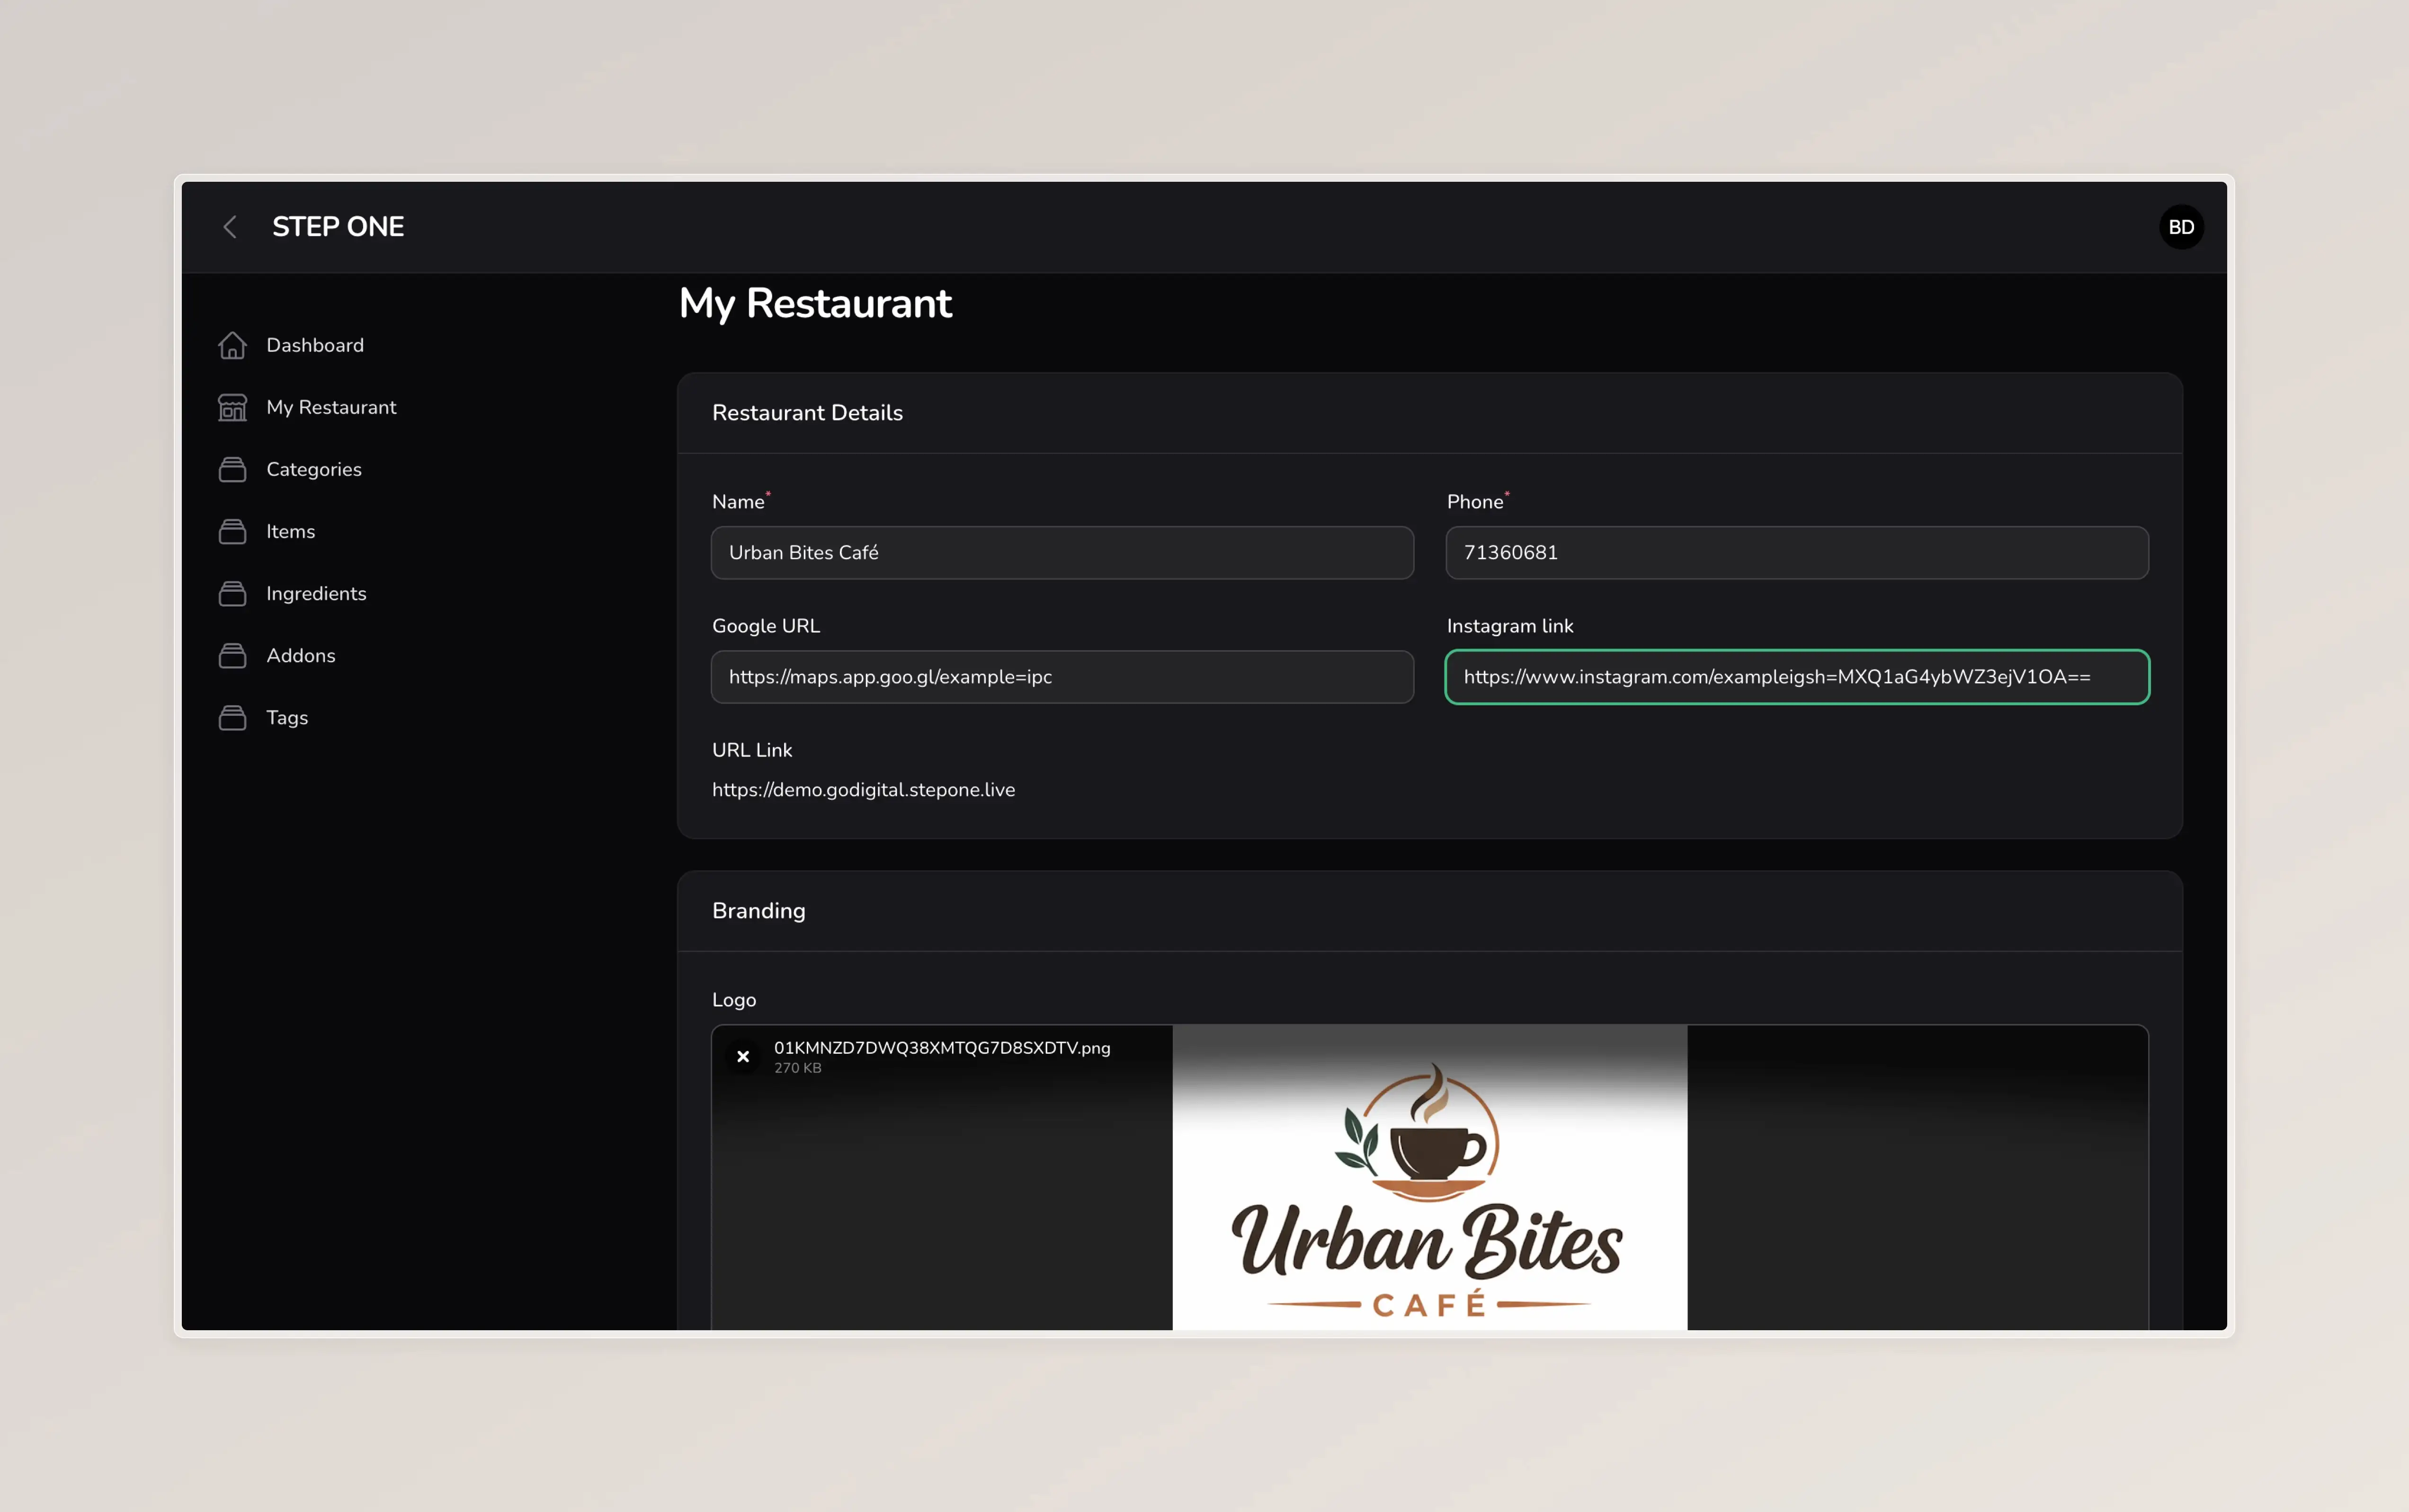Open Ingredients menu item

pyautogui.click(x=316, y=593)
